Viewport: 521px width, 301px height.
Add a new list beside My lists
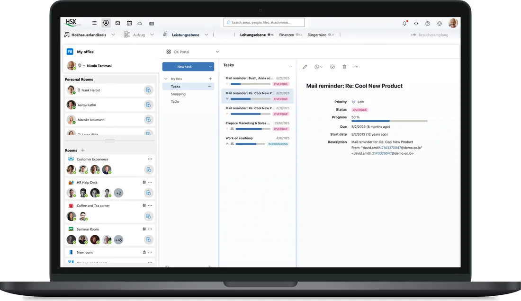click(210, 79)
